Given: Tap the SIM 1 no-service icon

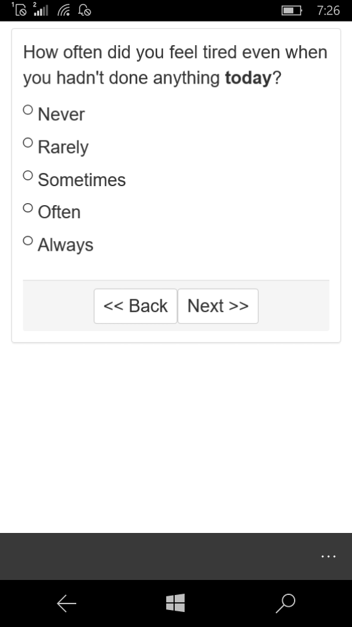Looking at the screenshot, I should pos(19,9).
